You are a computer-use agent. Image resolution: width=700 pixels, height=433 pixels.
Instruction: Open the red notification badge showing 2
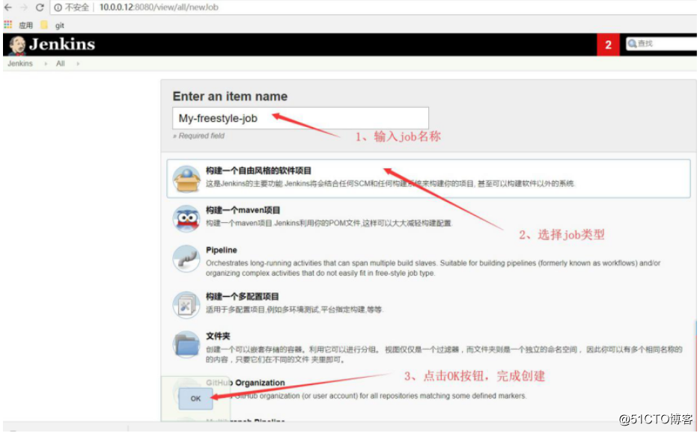pyautogui.click(x=608, y=45)
